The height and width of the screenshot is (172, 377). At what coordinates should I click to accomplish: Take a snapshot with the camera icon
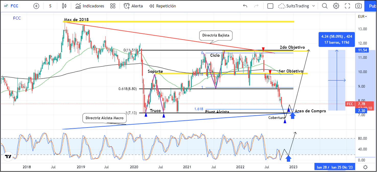[x=359, y=6]
